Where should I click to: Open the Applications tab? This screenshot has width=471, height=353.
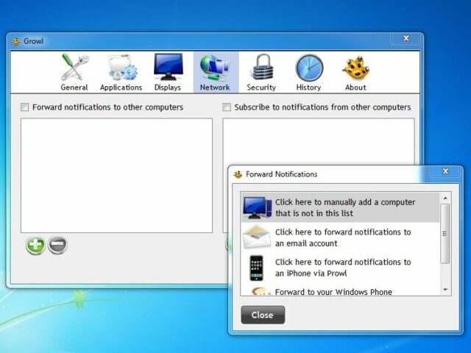121,72
